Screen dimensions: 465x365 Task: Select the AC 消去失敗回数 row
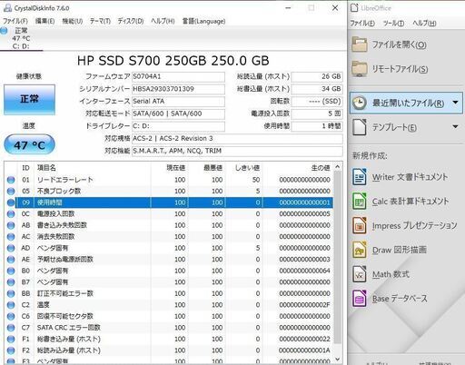tap(170, 236)
